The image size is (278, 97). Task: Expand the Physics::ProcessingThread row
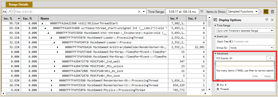coord(52,90)
